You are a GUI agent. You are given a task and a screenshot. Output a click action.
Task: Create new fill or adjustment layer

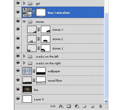coord(77,106)
